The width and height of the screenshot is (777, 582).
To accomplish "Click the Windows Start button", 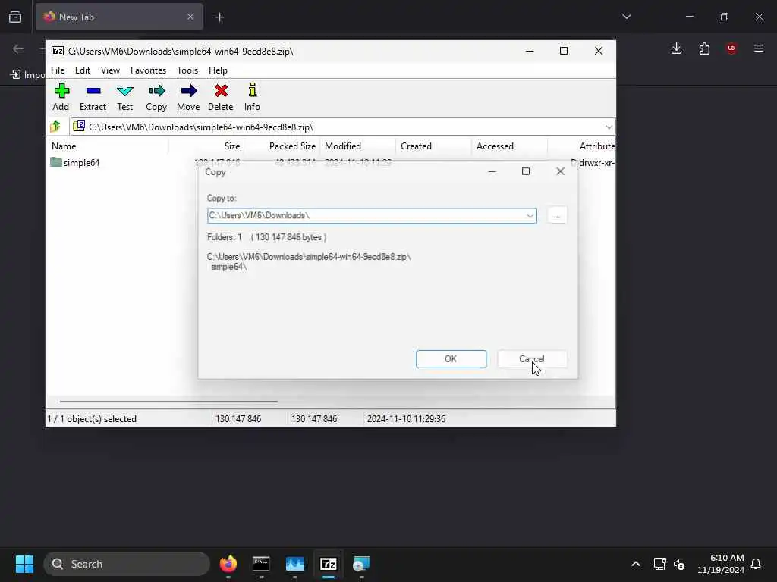I will pyautogui.click(x=24, y=564).
